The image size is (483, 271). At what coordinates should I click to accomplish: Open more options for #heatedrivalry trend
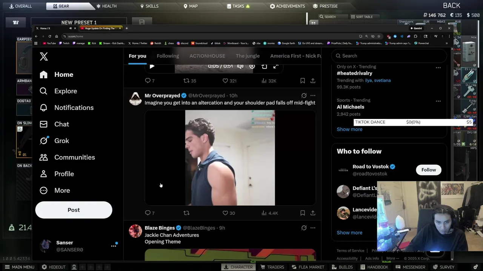[x=438, y=68]
